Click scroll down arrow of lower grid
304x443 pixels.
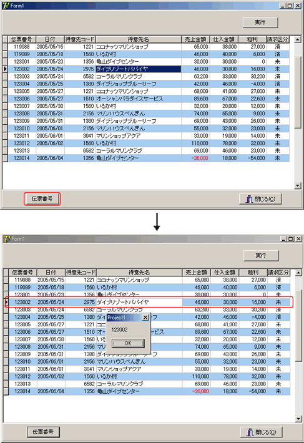pos(298,419)
